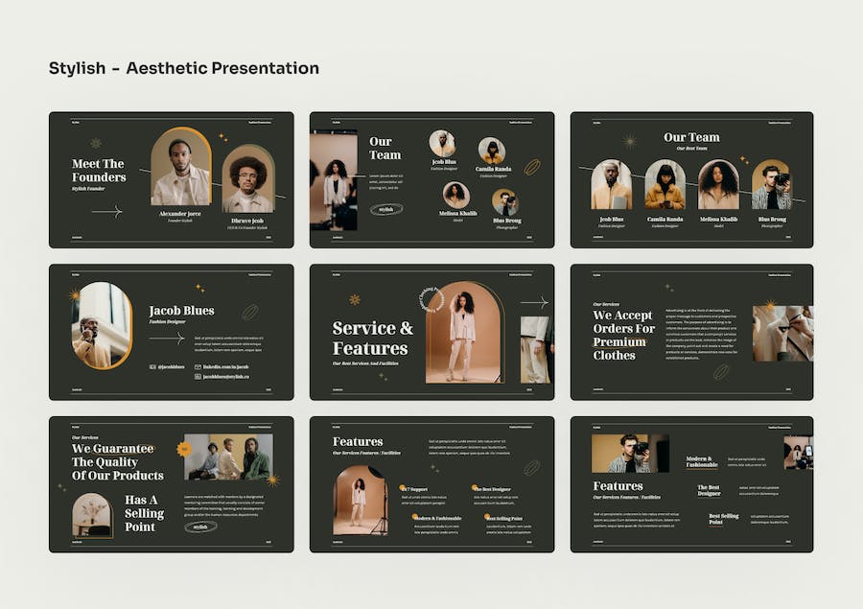Click the orange bullet beside 24/7 Support

[404, 488]
